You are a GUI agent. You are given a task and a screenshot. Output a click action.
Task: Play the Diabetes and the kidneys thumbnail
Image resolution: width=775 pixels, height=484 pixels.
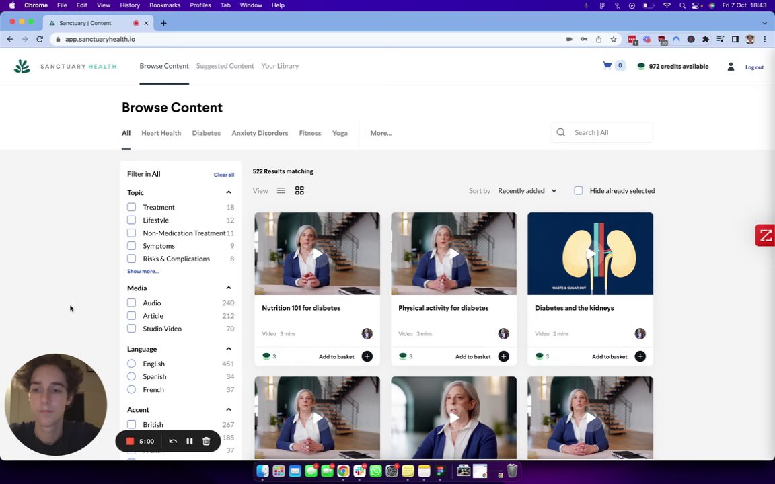590,253
